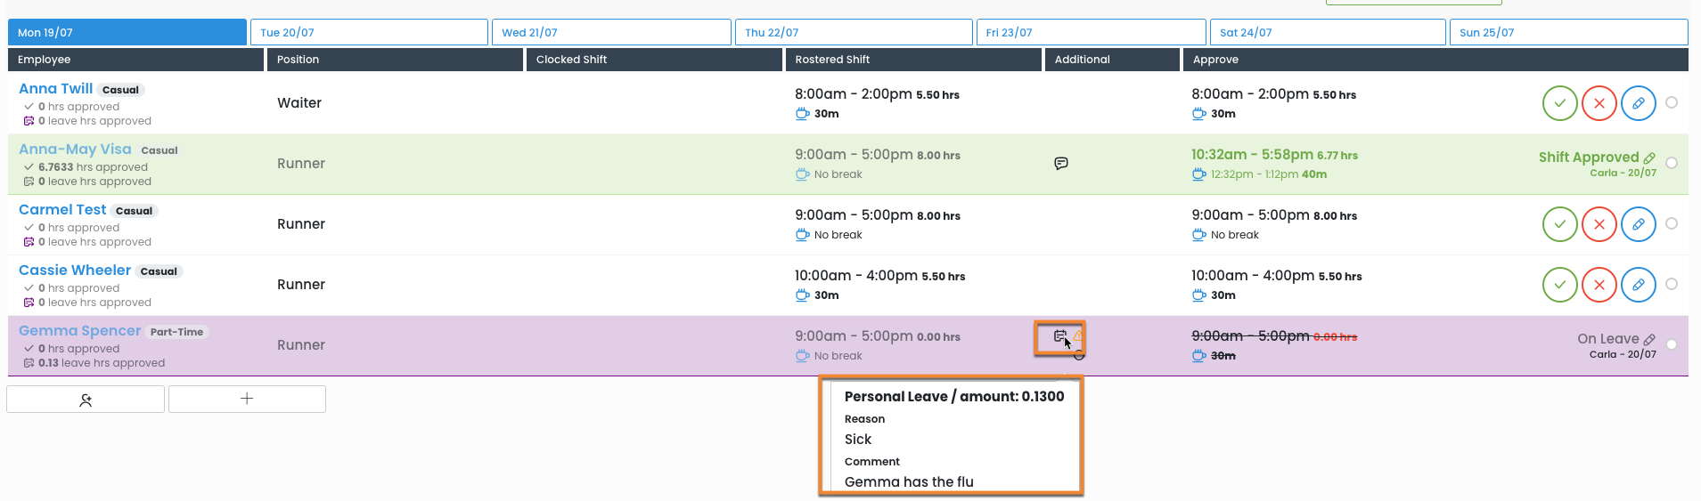Reject Cassie Wheeler's shift with red X
1701x501 pixels.
tap(1599, 285)
